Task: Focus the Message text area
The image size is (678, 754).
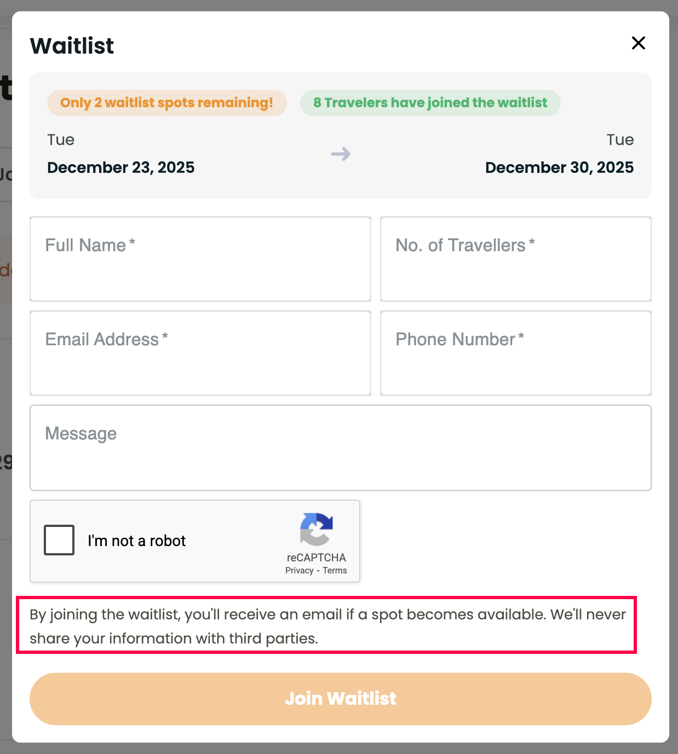Action: coord(340,448)
